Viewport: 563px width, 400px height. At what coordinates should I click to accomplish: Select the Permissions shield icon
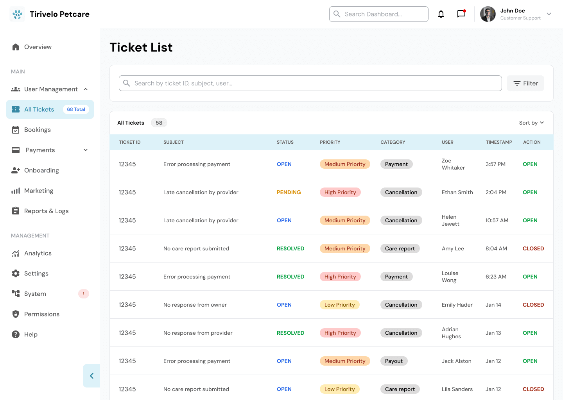[16, 314]
